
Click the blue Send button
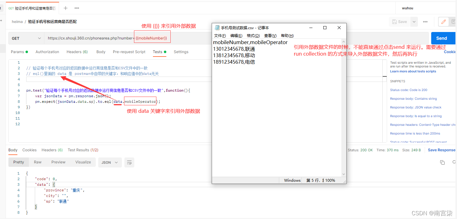pos(441,38)
